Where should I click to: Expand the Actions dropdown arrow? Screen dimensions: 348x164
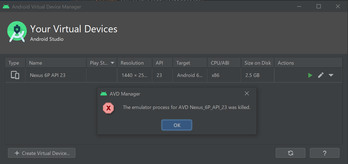pyautogui.click(x=331, y=75)
